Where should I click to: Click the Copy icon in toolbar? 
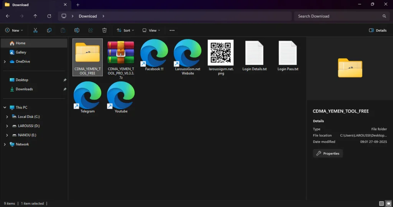[x=49, y=30]
